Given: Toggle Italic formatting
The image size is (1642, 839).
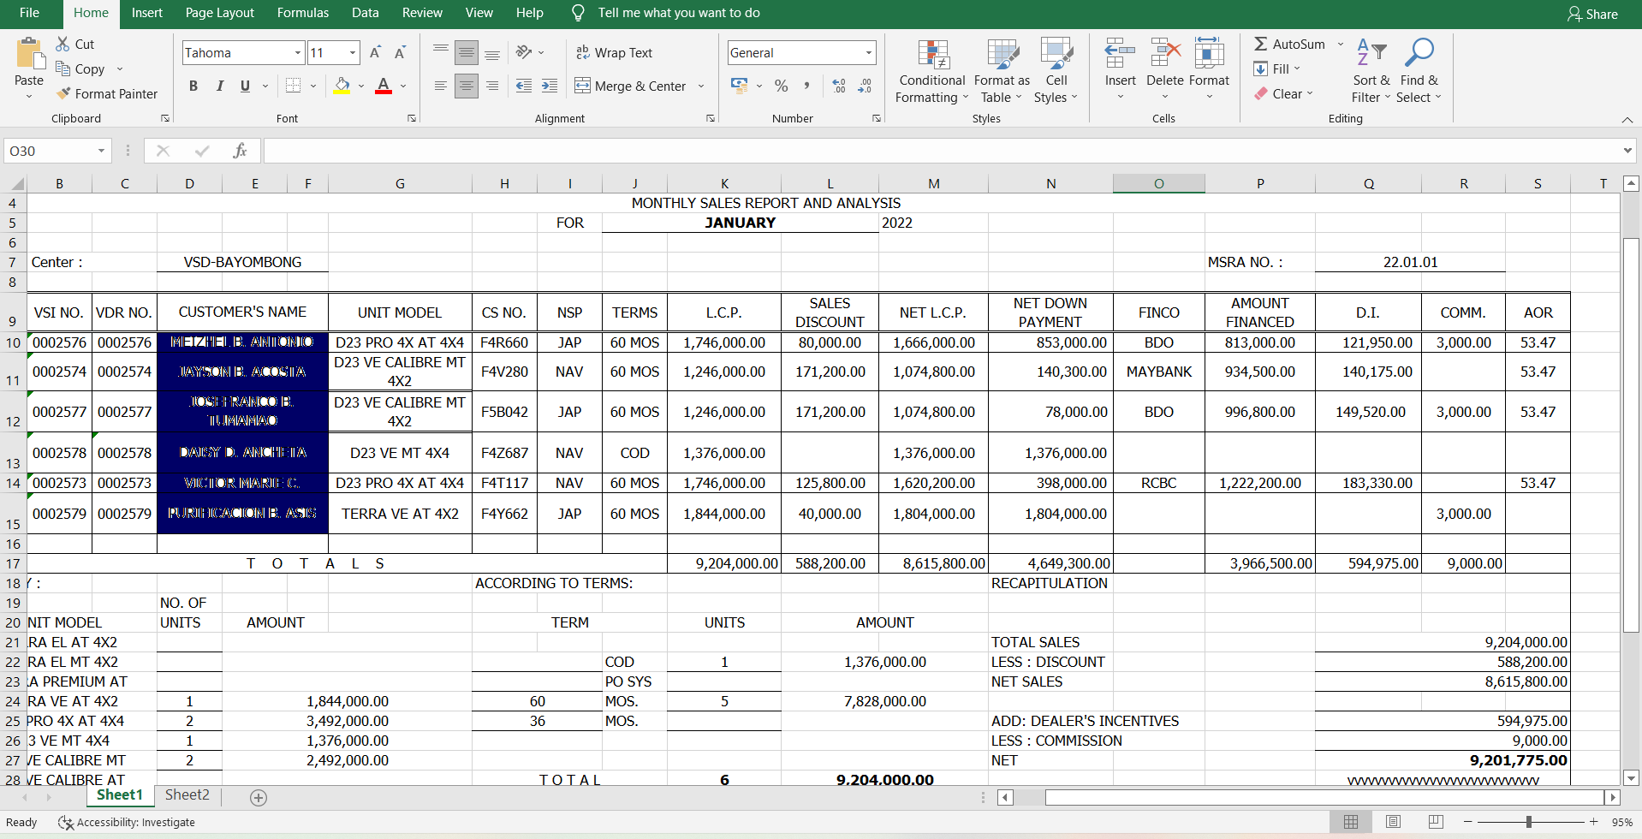Looking at the screenshot, I should pyautogui.click(x=220, y=86).
